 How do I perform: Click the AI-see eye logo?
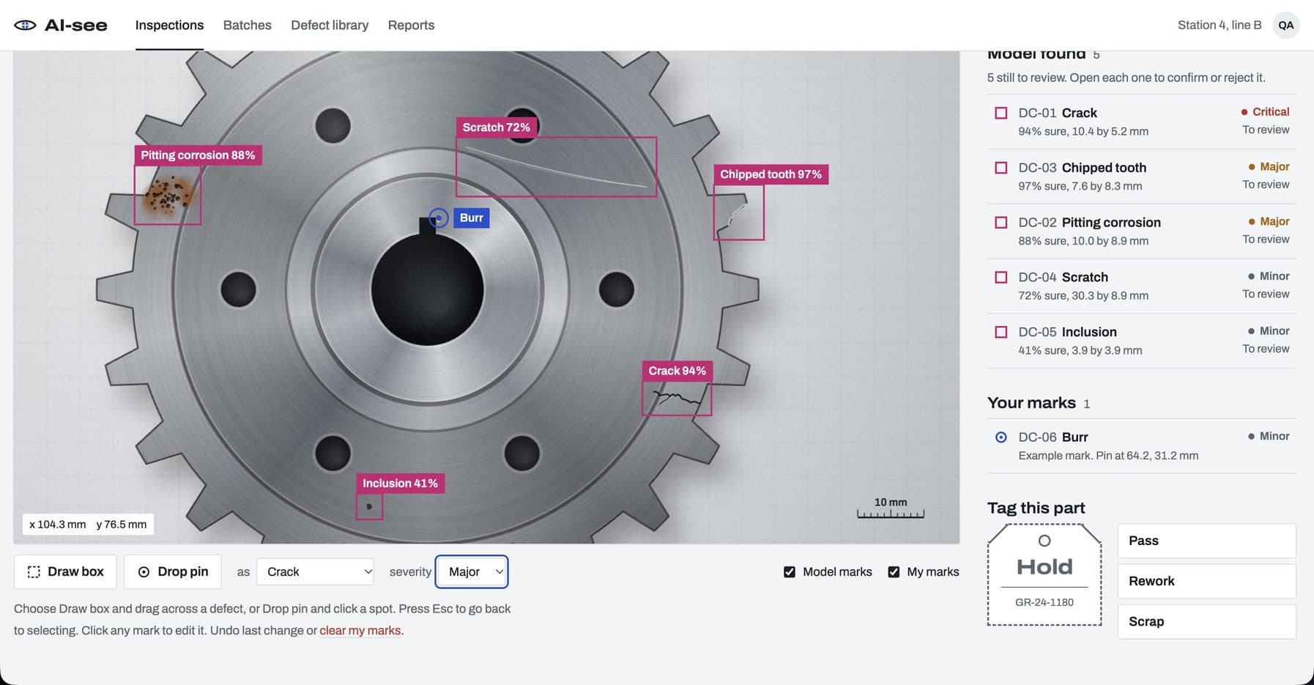click(x=25, y=25)
